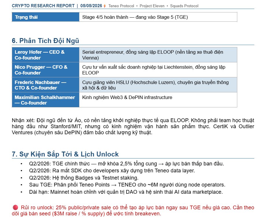Click 'CRYPTO RESEARCH REPORT' header title

pos(43,6)
